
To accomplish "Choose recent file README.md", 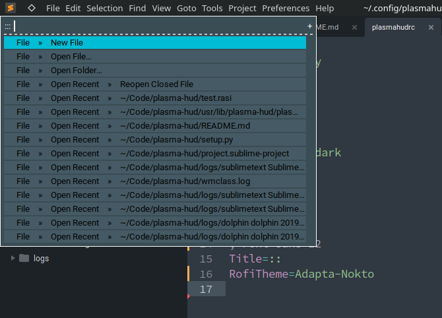I will (x=155, y=126).
